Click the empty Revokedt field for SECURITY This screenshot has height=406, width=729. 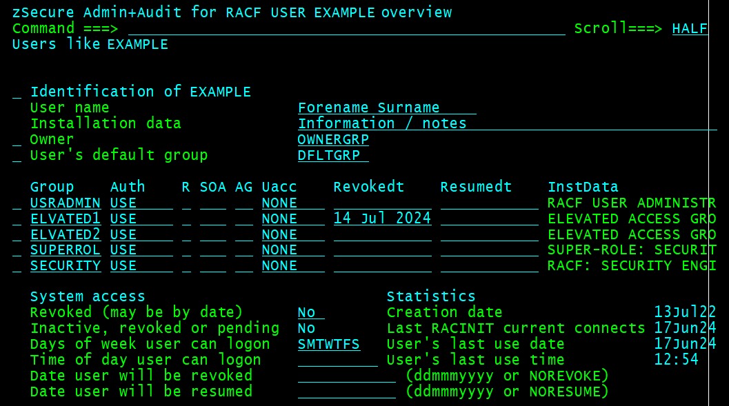click(x=383, y=265)
